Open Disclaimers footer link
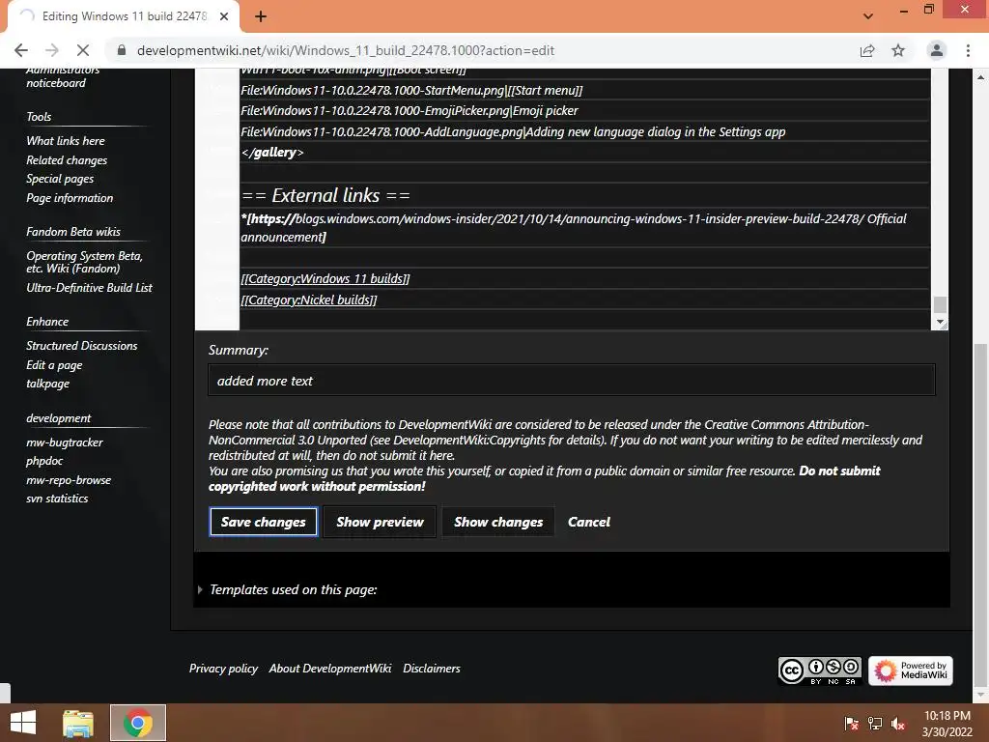989x742 pixels. (432, 669)
